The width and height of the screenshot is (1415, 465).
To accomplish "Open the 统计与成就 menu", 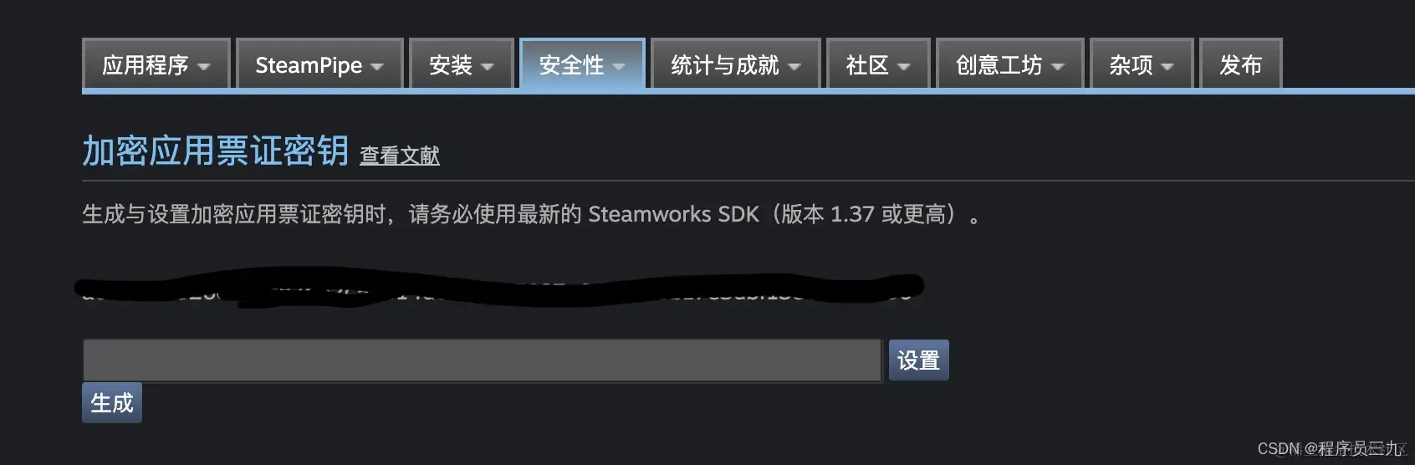I will [x=735, y=64].
